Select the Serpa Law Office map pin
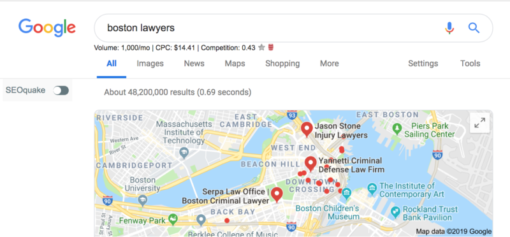 (277, 195)
